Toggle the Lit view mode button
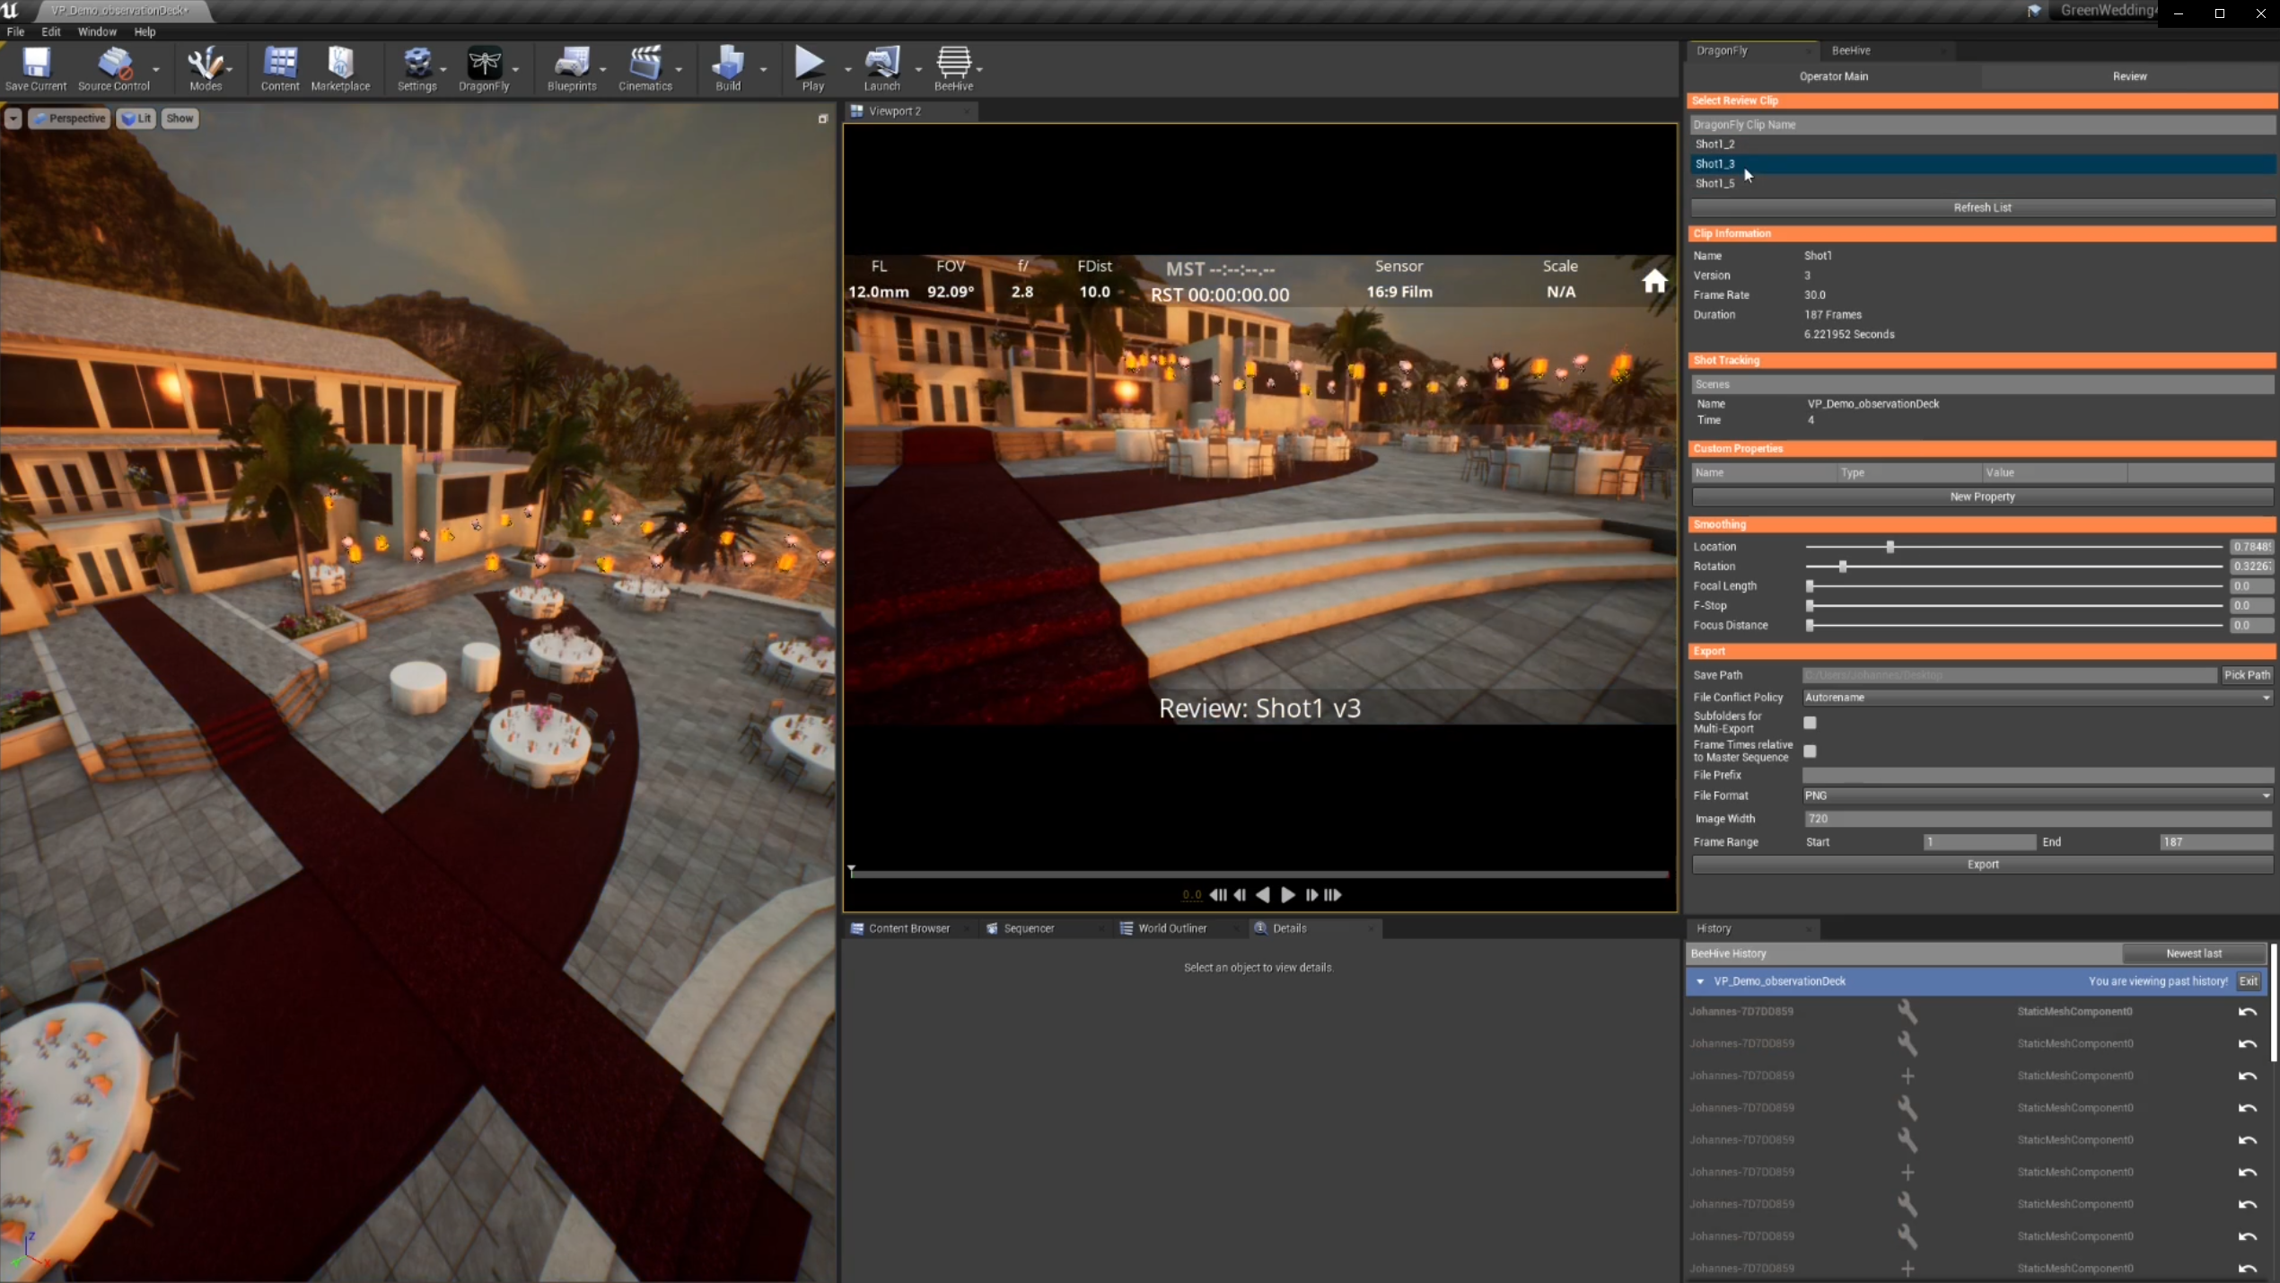The height and width of the screenshot is (1283, 2280). tap(136, 119)
